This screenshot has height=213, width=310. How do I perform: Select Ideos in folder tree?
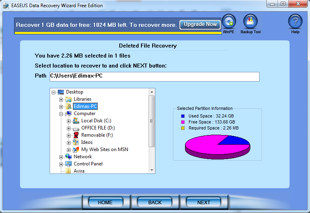pos(87,142)
